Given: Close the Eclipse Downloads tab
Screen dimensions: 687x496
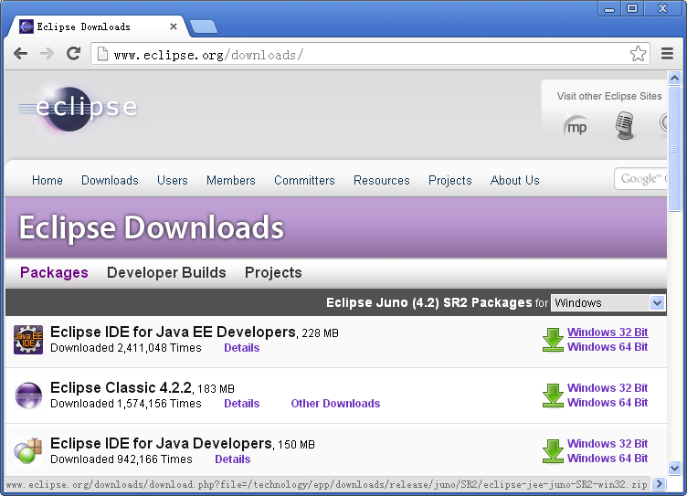Looking at the screenshot, I should [174, 26].
